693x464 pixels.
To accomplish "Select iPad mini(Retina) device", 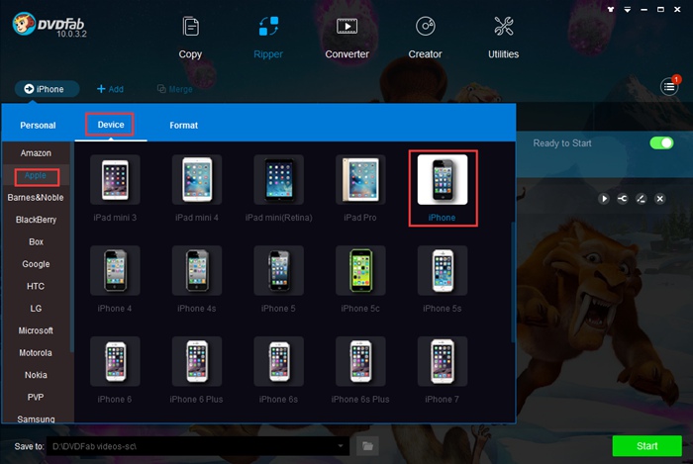I will click(x=278, y=188).
